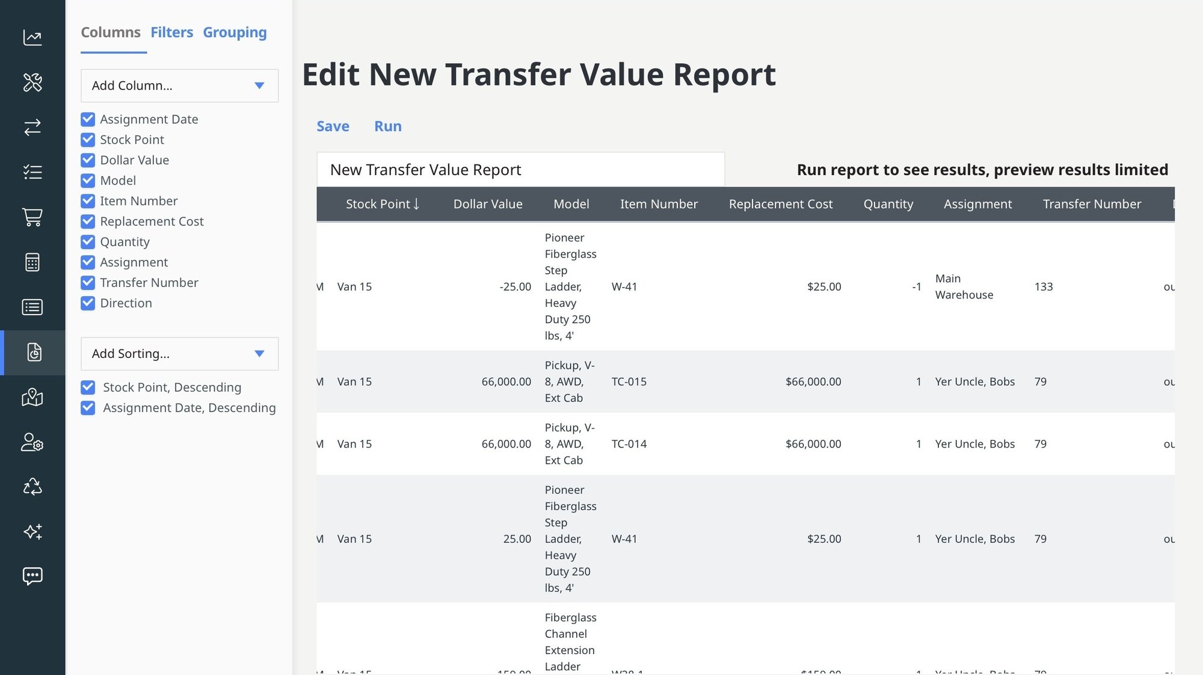Open the user settings sidebar icon
Screen dimensions: 1203x675
click(x=32, y=442)
